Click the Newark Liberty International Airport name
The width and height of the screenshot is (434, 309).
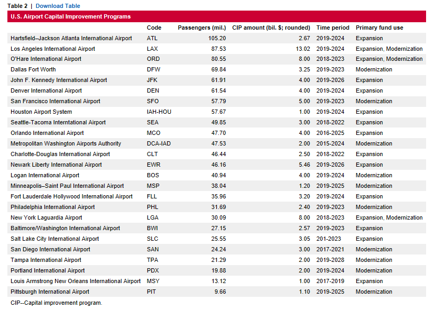pyautogui.click(x=56, y=165)
